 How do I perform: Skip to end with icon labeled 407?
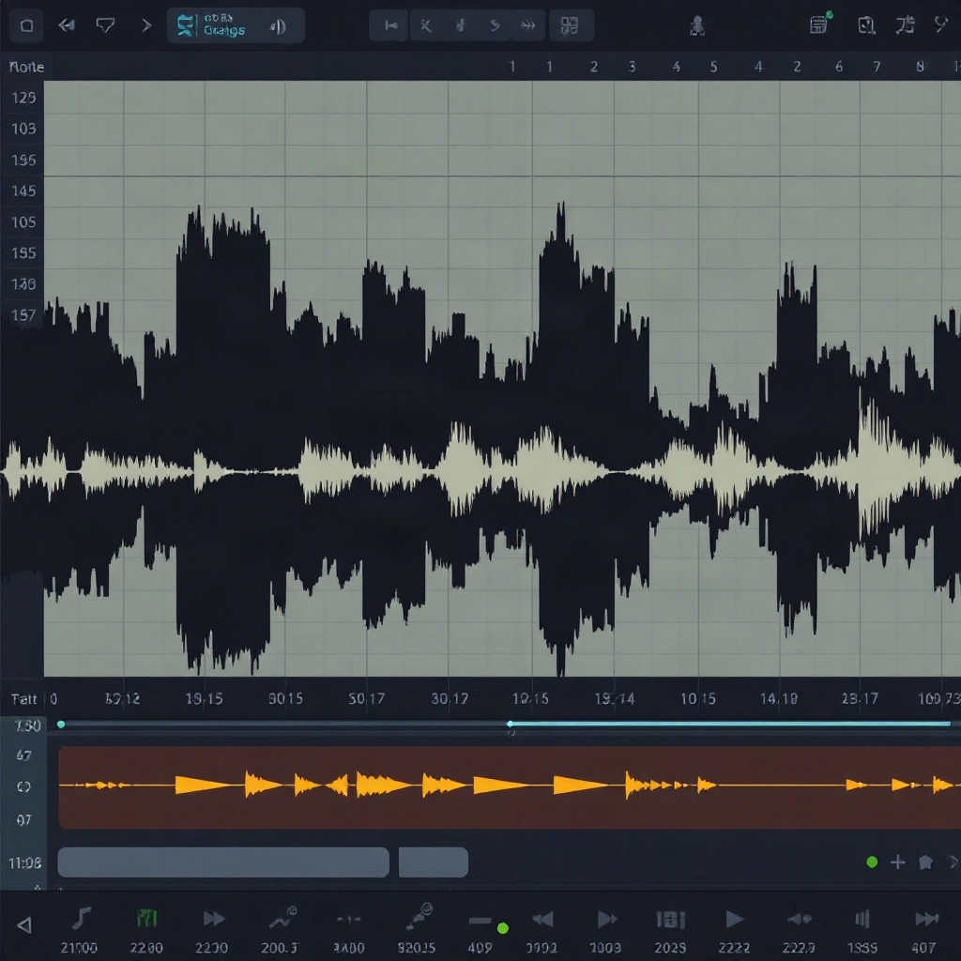pyautogui.click(x=926, y=919)
